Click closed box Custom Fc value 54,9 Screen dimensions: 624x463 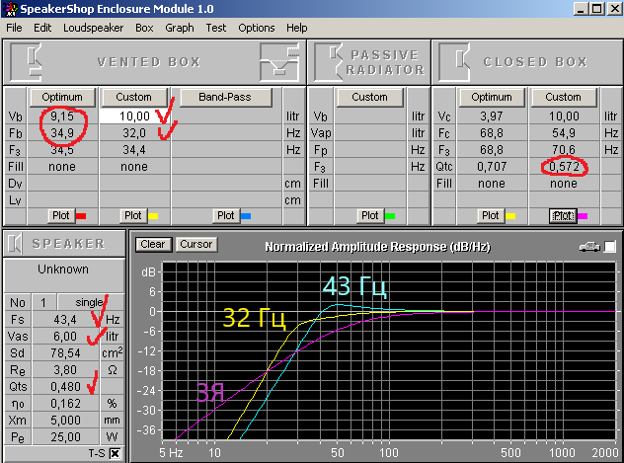tap(564, 133)
